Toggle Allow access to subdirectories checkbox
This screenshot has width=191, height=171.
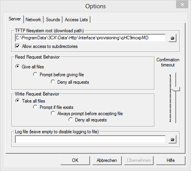point(17,46)
